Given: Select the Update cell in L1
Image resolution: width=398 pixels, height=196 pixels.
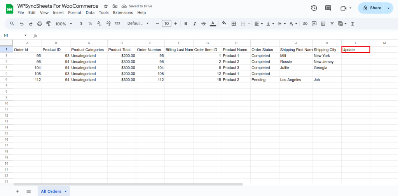Looking at the screenshot, I should [356, 50].
